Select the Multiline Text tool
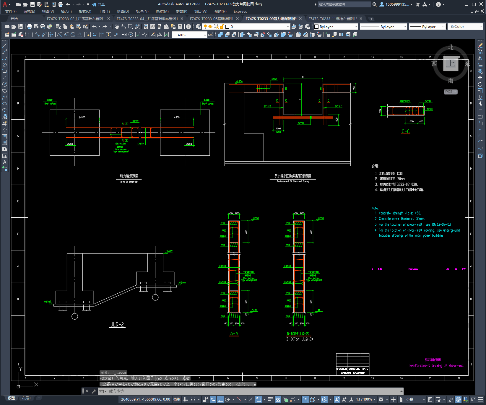The width and height of the screenshot is (486, 405). [x=5, y=162]
